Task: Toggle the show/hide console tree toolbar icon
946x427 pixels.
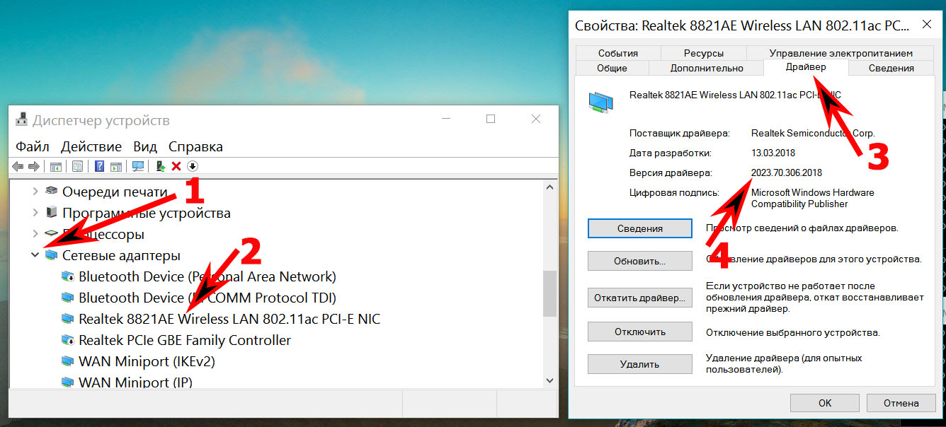Action: (x=55, y=166)
